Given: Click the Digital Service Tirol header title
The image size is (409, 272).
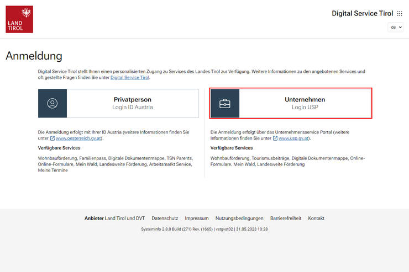Looking at the screenshot, I should (362, 13).
